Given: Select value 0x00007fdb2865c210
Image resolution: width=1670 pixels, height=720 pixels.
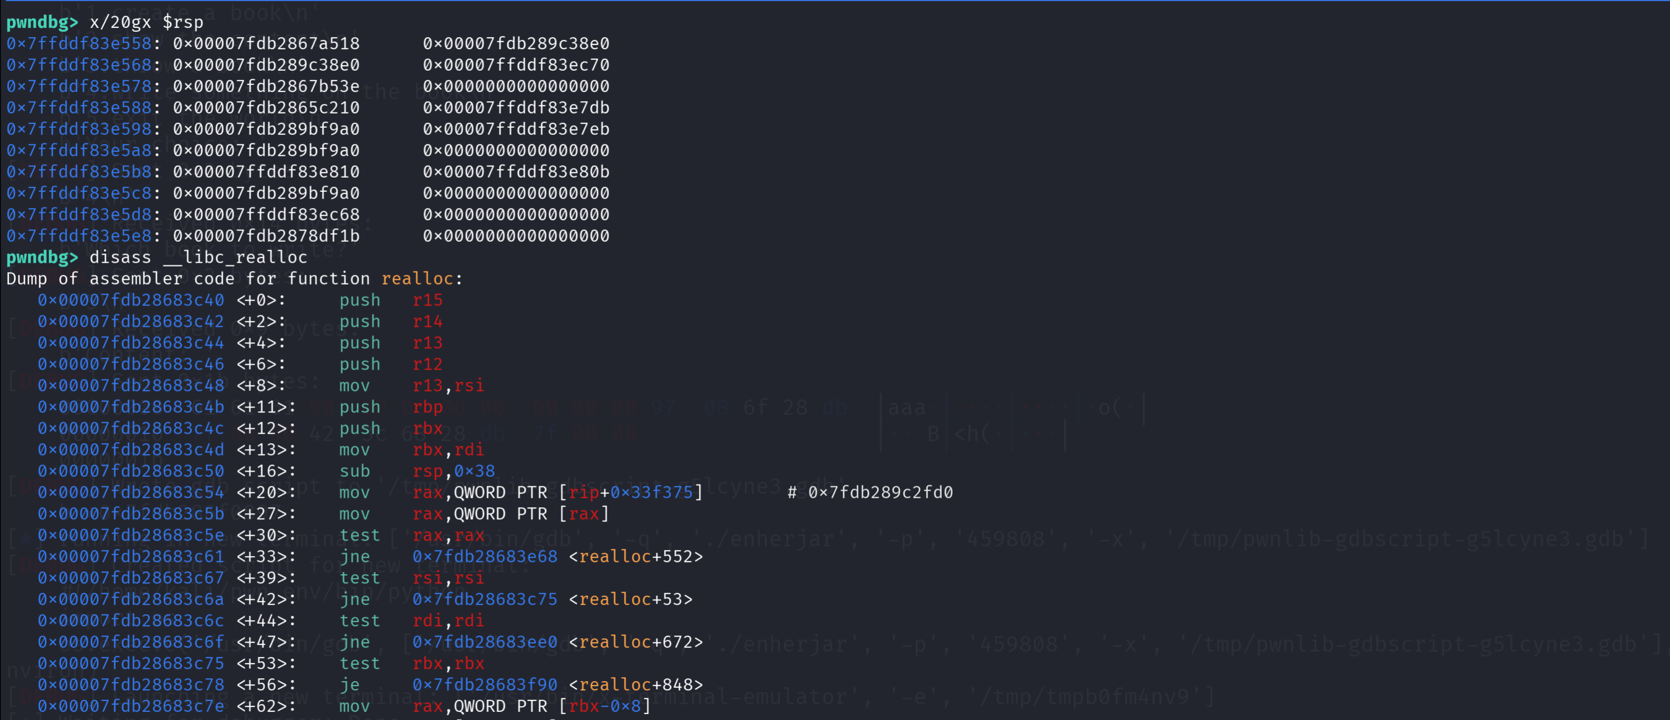Looking at the screenshot, I should 266,107.
